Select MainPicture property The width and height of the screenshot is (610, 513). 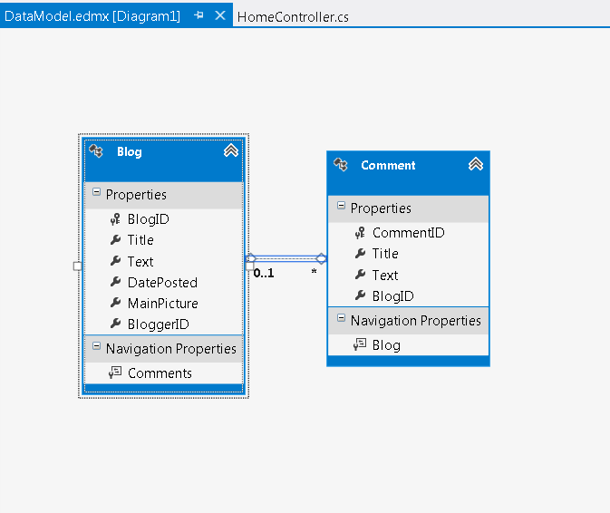point(163,304)
